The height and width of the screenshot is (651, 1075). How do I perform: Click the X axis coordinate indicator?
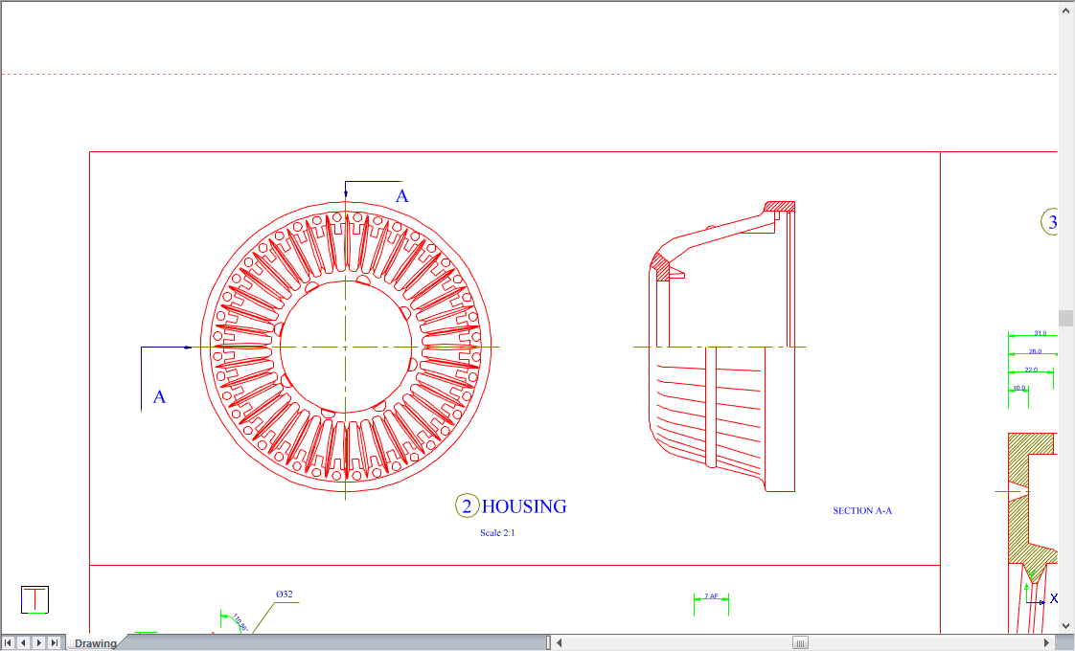pyautogui.click(x=1053, y=598)
